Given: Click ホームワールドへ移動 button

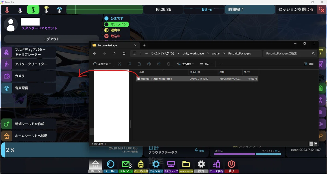Looking at the screenshot, I should click(29, 136).
